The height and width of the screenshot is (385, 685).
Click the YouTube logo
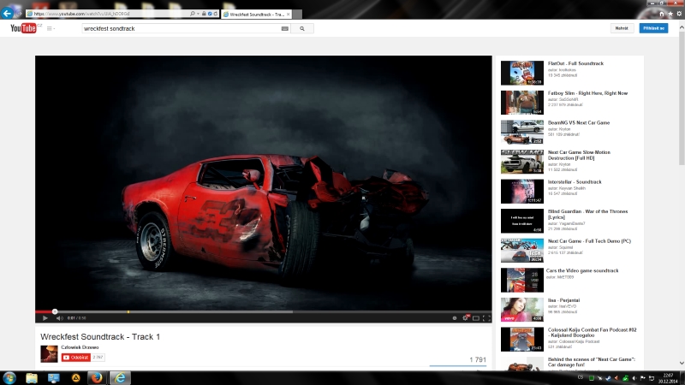point(23,28)
